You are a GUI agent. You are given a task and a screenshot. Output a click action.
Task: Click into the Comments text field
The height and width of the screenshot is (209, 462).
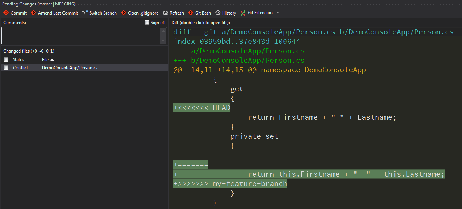80,36
